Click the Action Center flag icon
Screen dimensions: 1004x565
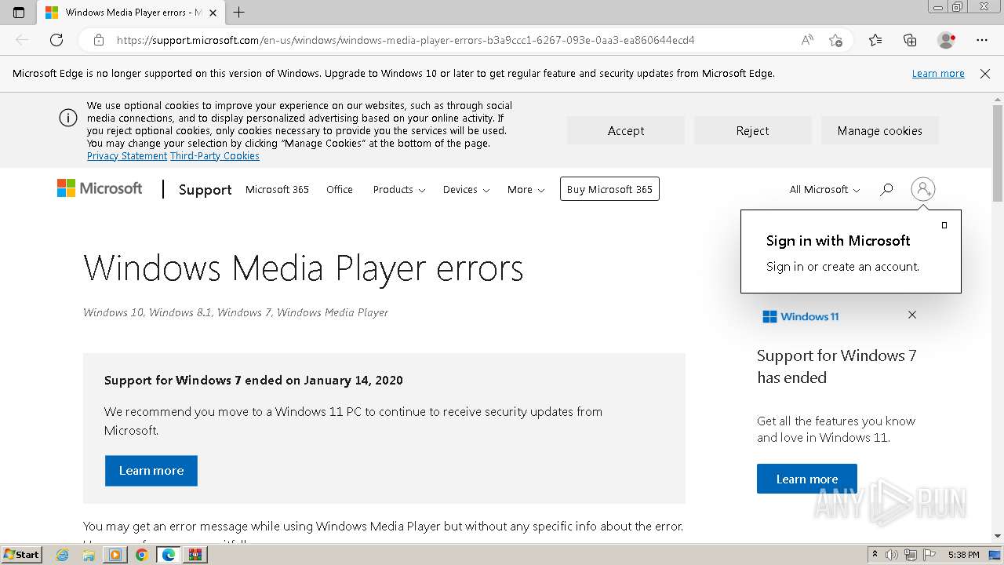[x=929, y=555]
